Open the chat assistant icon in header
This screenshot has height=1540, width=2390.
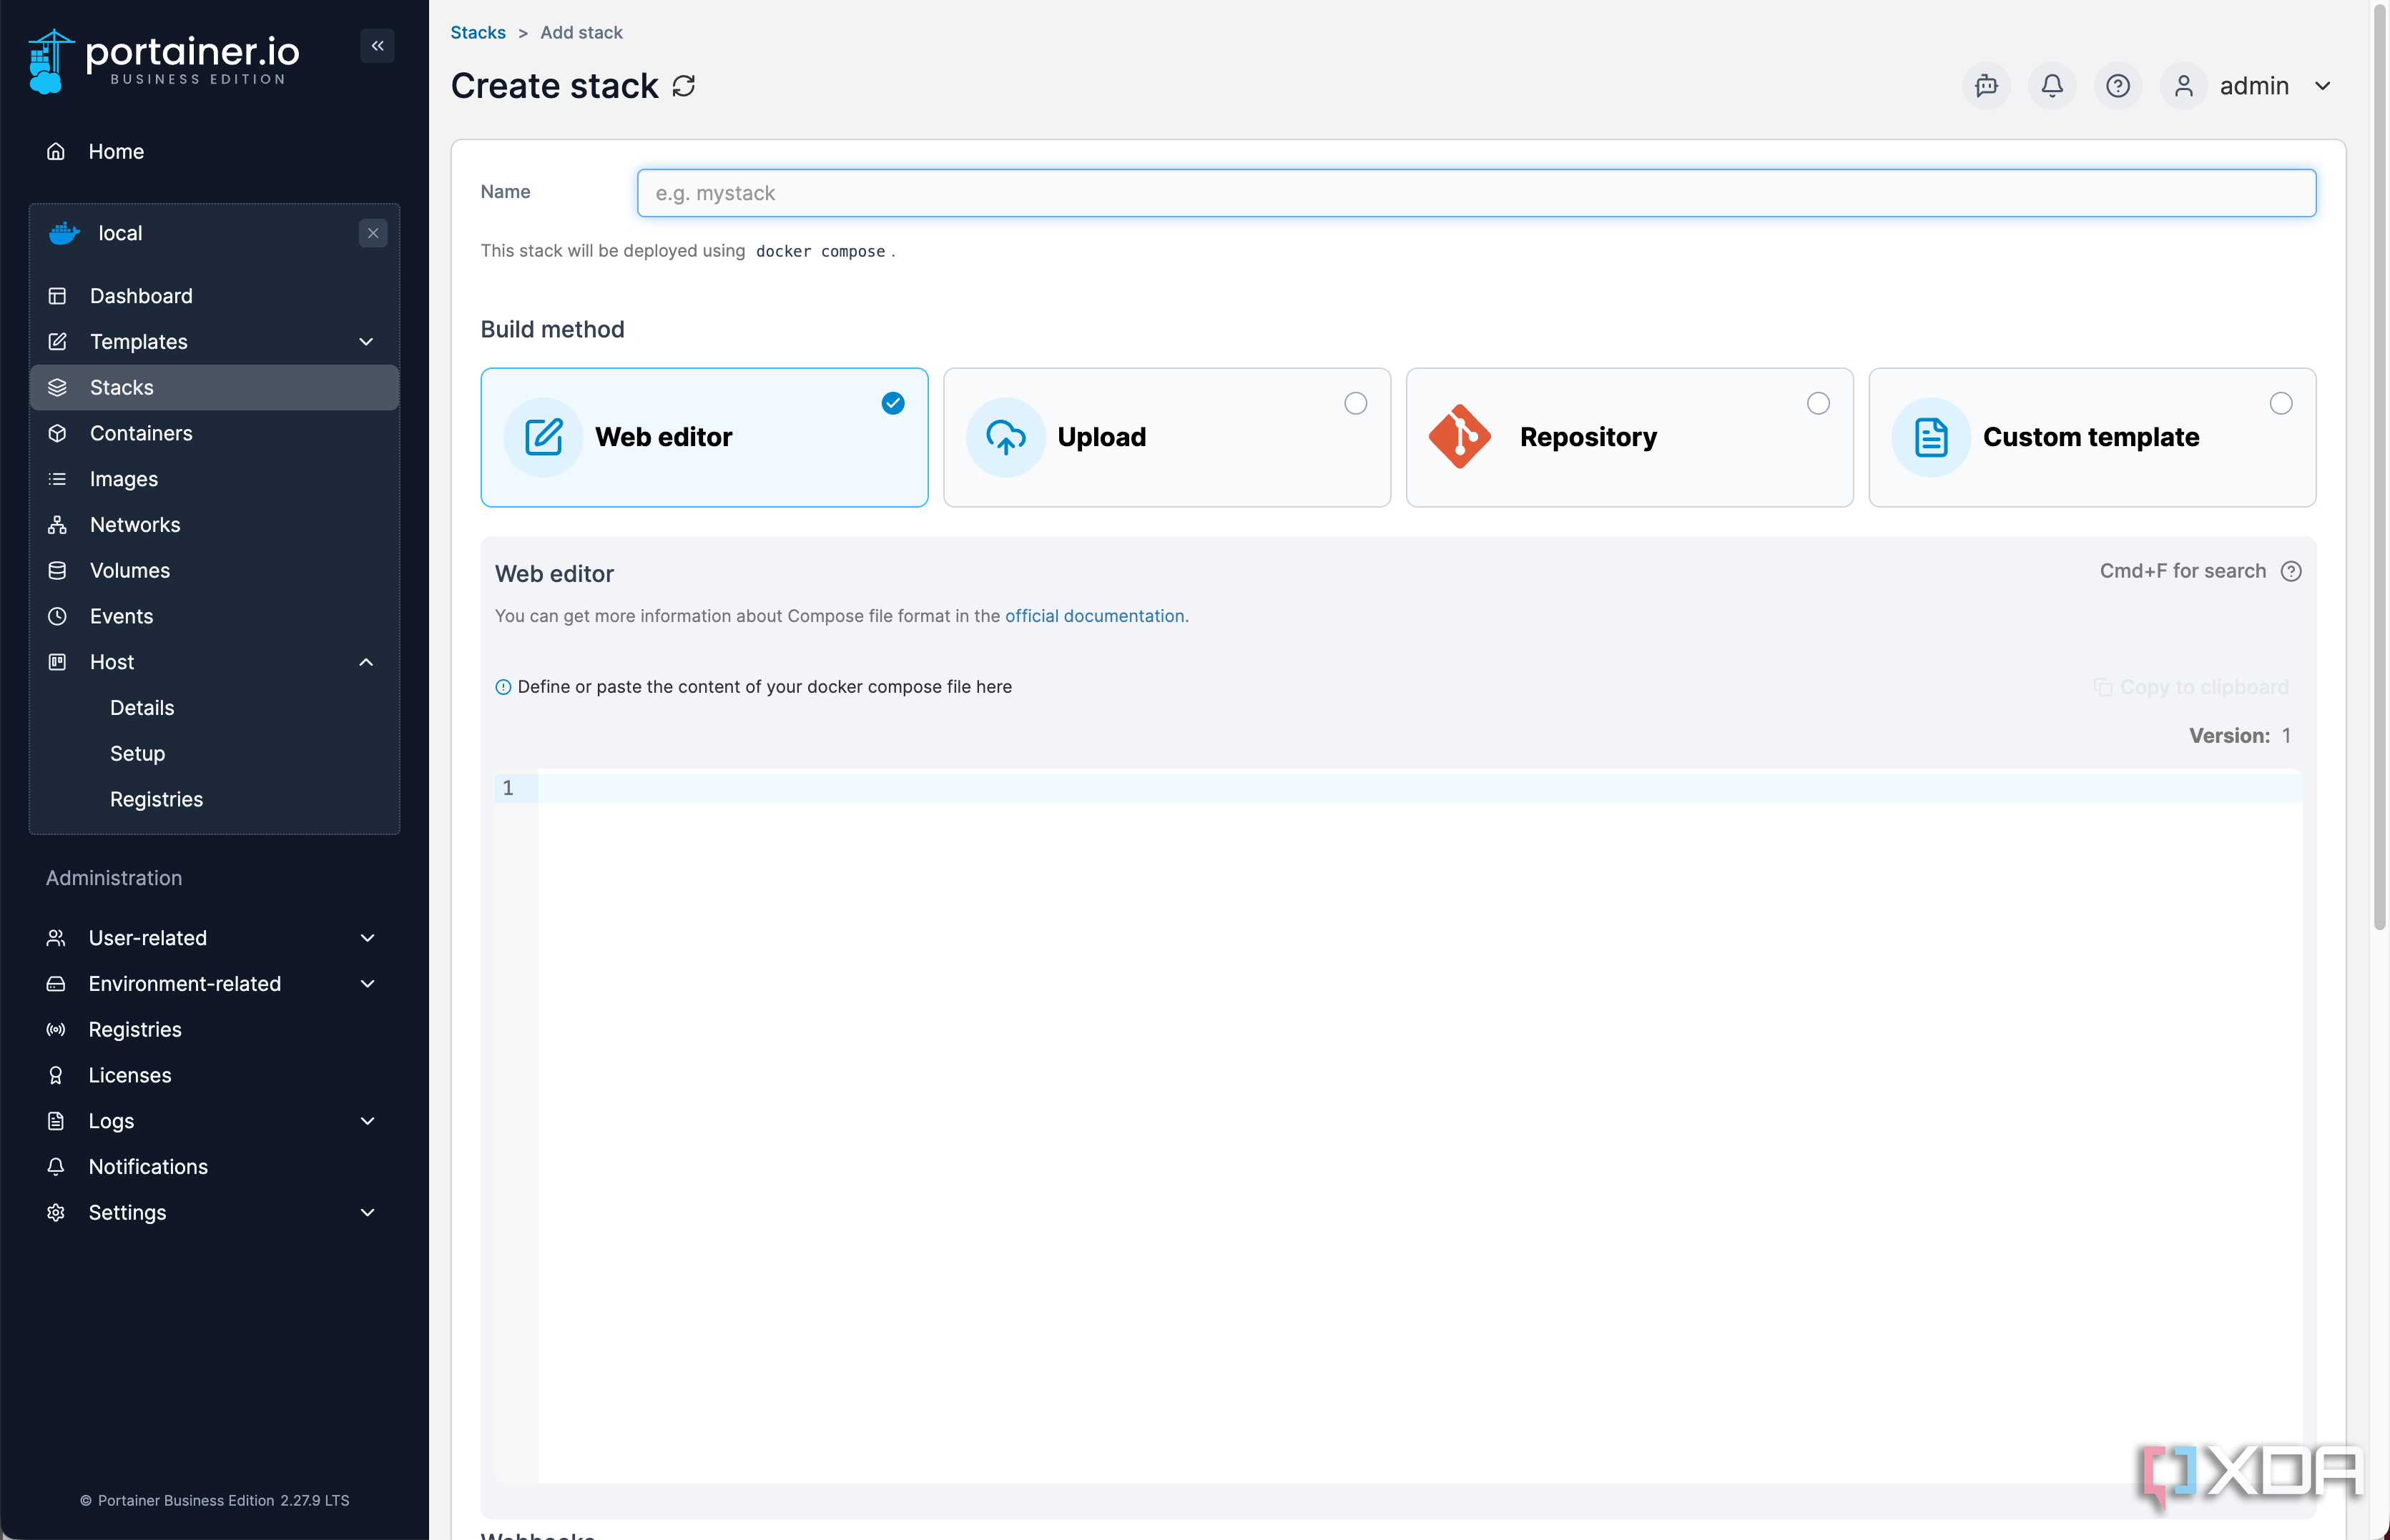pyautogui.click(x=1986, y=86)
